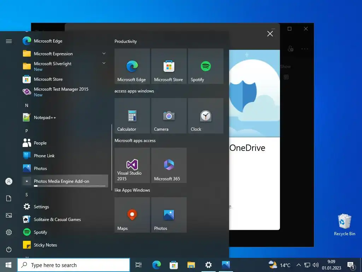Screen dimensions: 362x272
Task: Open the clock showing 9:09
Action: coord(332,265)
